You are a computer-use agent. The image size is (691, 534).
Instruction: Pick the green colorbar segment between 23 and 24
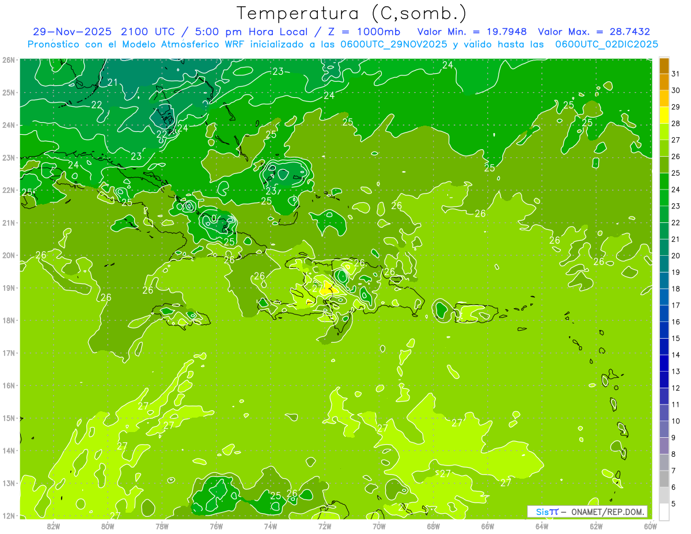[x=665, y=198]
